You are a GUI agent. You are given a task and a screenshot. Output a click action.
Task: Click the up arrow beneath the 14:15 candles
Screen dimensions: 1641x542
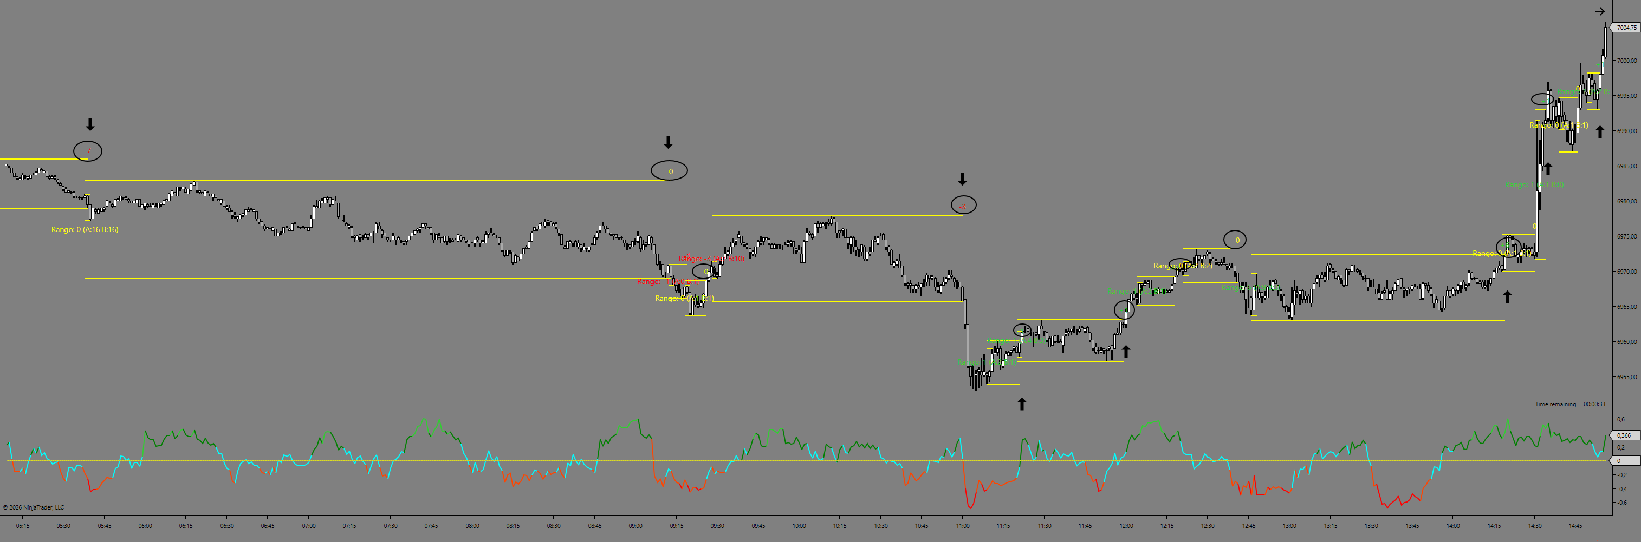1507,296
